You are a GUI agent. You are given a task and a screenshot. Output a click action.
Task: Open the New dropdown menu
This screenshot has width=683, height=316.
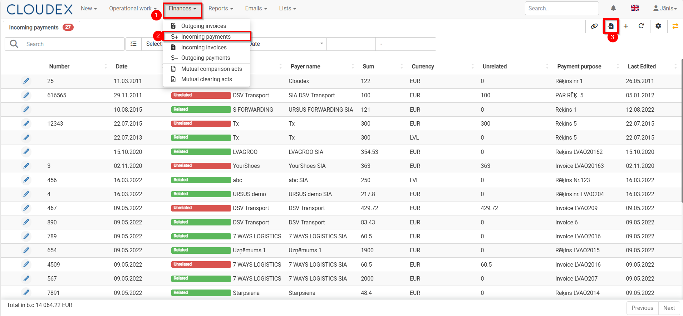[89, 9]
